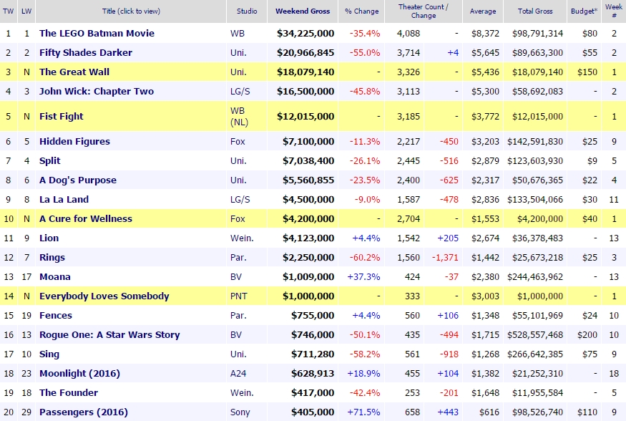This screenshot has width=626, height=421.
Task: Open A Cure for Wellness link
Action: pyautogui.click(x=85, y=219)
